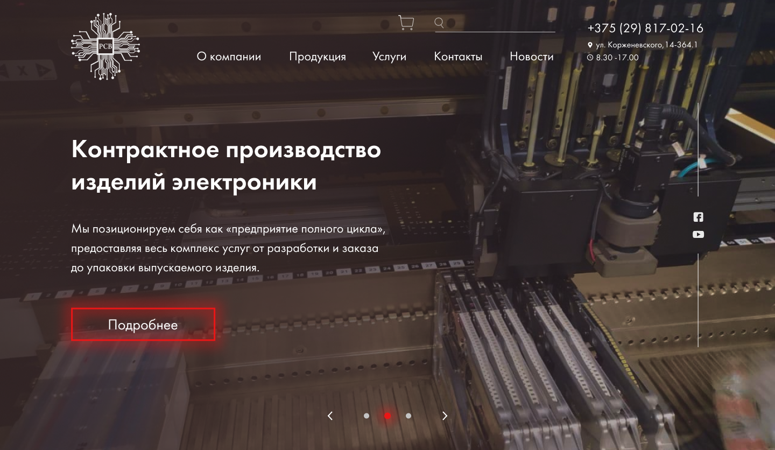Advance to next slide with right arrow
The width and height of the screenshot is (775, 450).
tap(445, 416)
